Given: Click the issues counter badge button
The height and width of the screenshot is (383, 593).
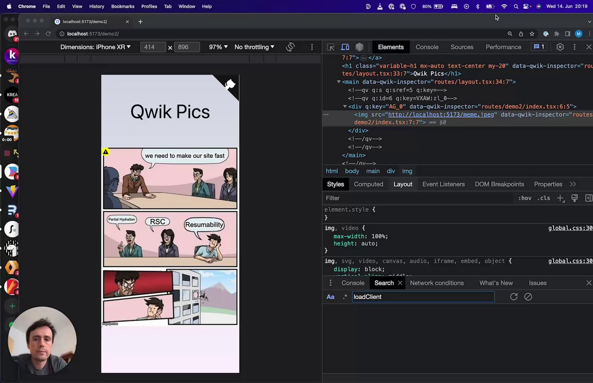Looking at the screenshot, I should pos(539,47).
